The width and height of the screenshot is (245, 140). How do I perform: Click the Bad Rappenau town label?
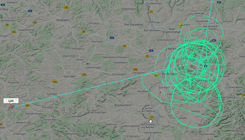tap(133, 25)
